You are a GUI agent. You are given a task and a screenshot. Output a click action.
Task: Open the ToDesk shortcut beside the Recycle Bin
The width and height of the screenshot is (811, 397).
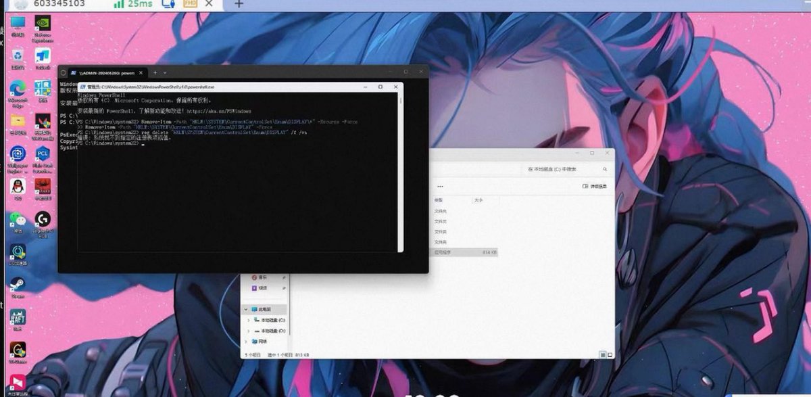coord(43,57)
